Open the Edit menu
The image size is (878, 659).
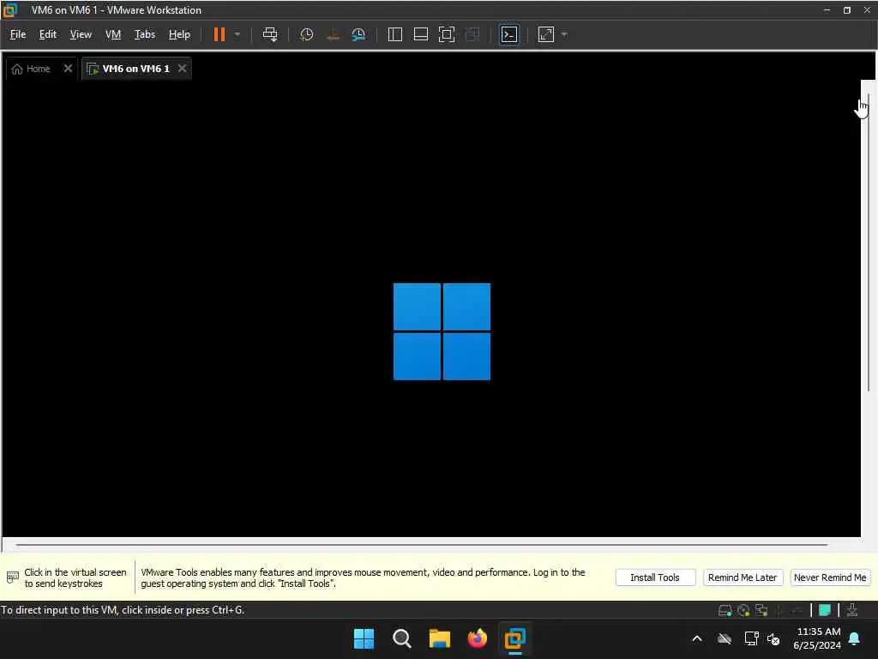coord(48,34)
